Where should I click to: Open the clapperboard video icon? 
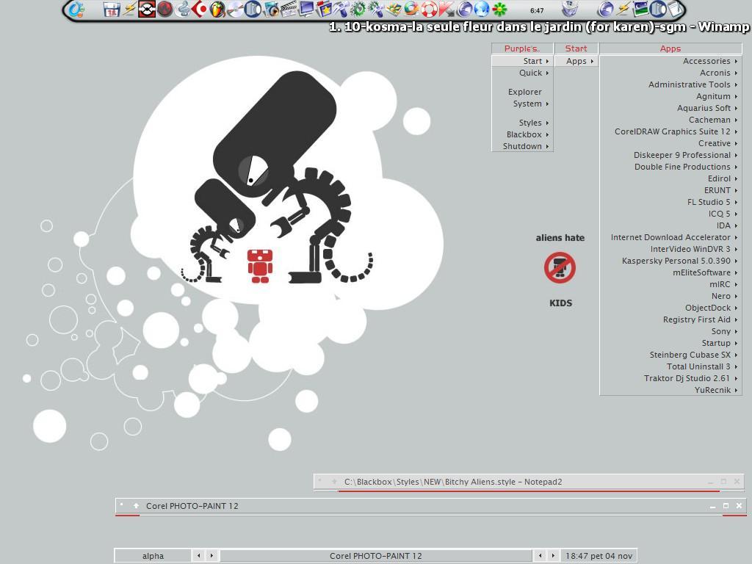[x=289, y=9]
